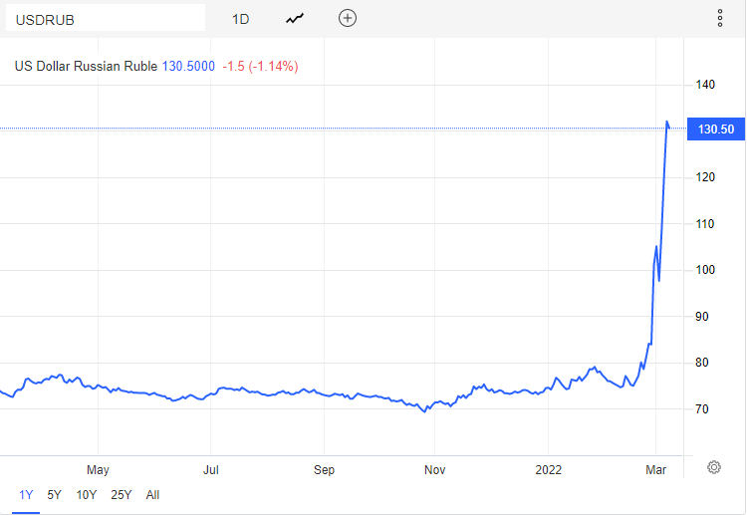
Task: Click the 100 price axis label
Action: coord(705,270)
